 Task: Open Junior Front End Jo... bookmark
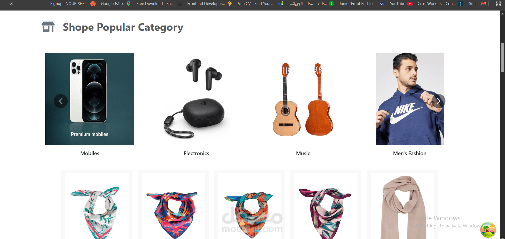click(x=362, y=4)
